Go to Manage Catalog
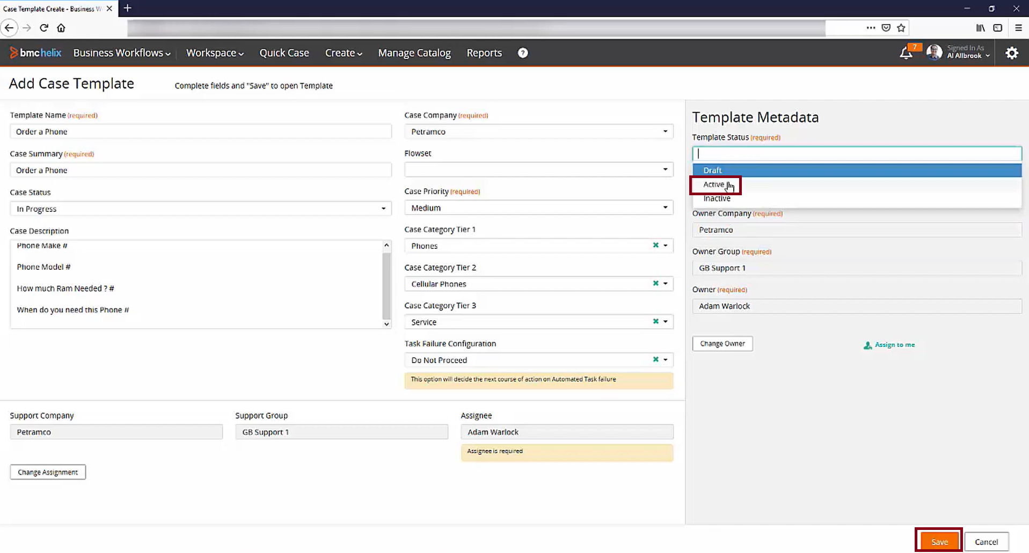This screenshot has width=1029, height=553. pos(414,53)
